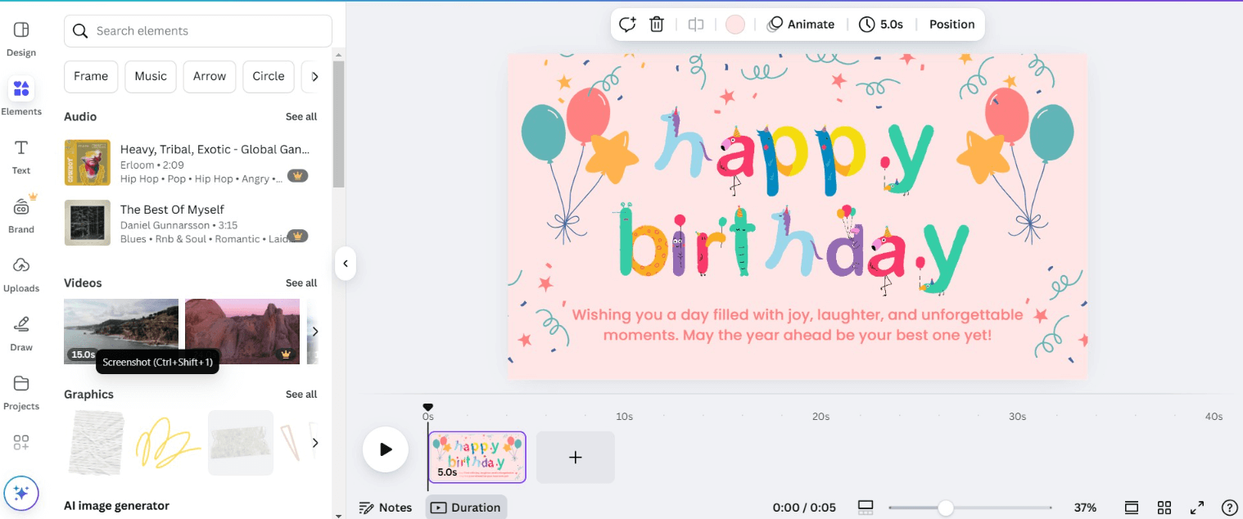Collapse the side panel with arrow
The image size is (1243, 519).
pos(346,264)
